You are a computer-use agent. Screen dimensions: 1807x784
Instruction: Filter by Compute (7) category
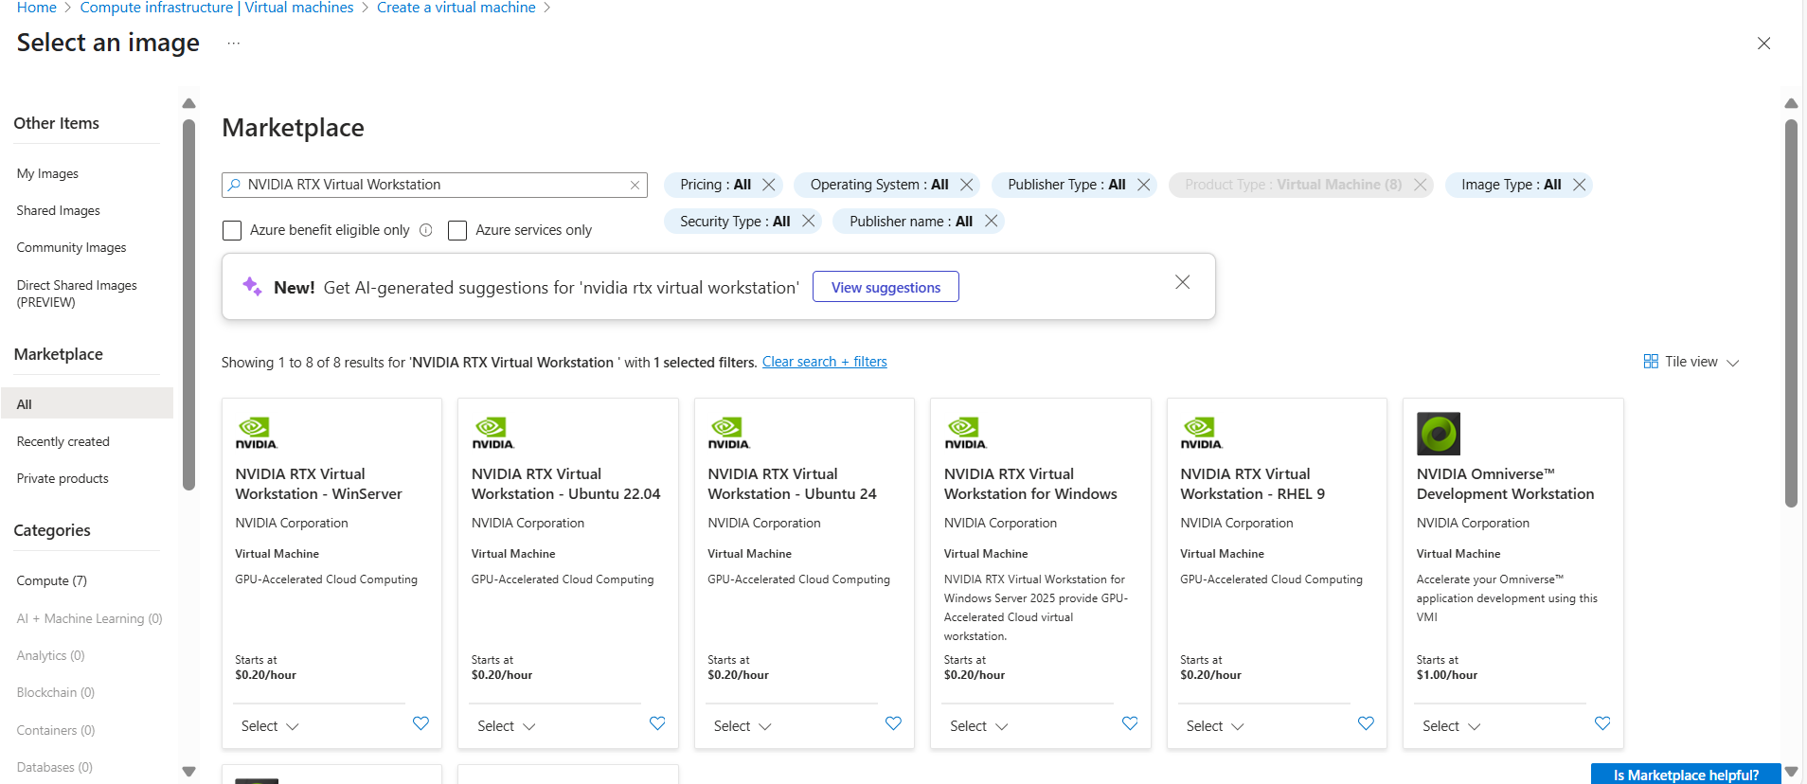point(51,580)
